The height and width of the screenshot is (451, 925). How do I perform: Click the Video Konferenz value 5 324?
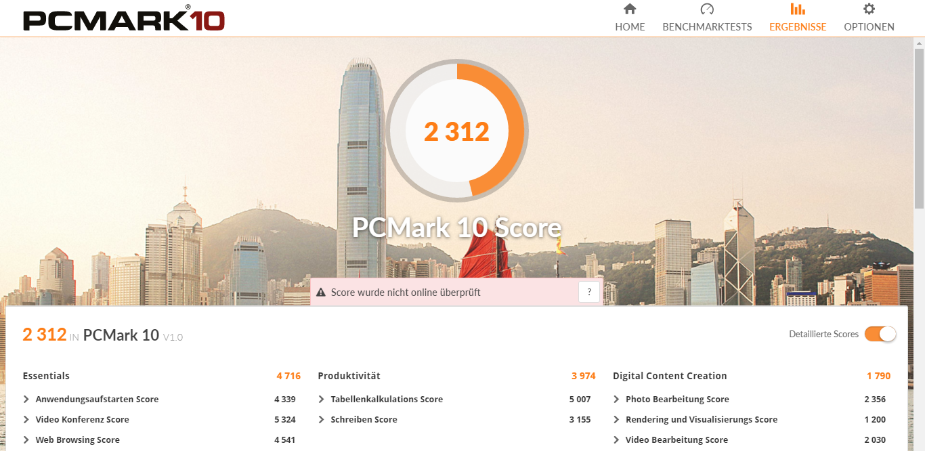coord(285,420)
